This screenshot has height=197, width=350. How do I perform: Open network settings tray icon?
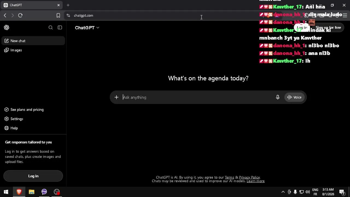click(x=301, y=192)
